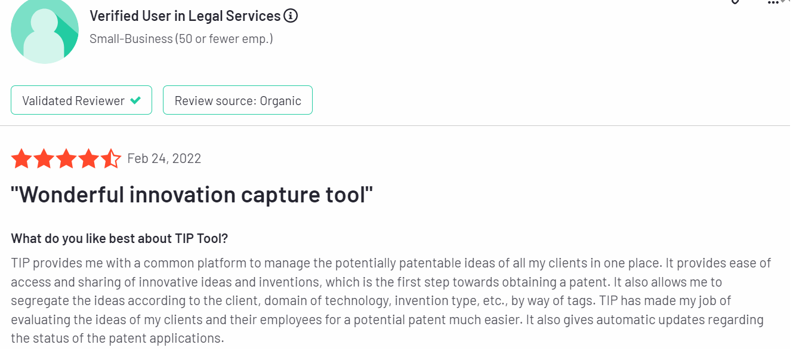This screenshot has width=799, height=363.
Task: Click the words Review source in the badge
Action: tap(214, 101)
